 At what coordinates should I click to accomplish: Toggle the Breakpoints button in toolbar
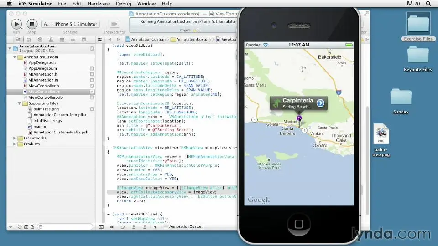(x=114, y=24)
